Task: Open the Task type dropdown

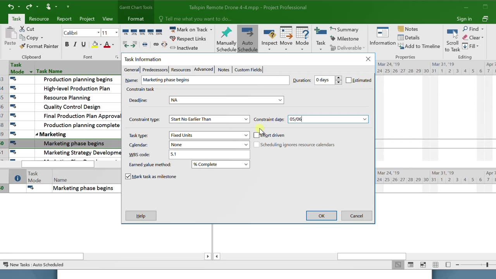Action: click(246, 135)
